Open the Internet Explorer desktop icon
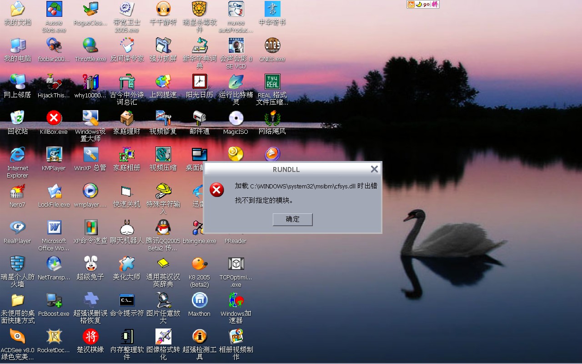 pyautogui.click(x=17, y=155)
